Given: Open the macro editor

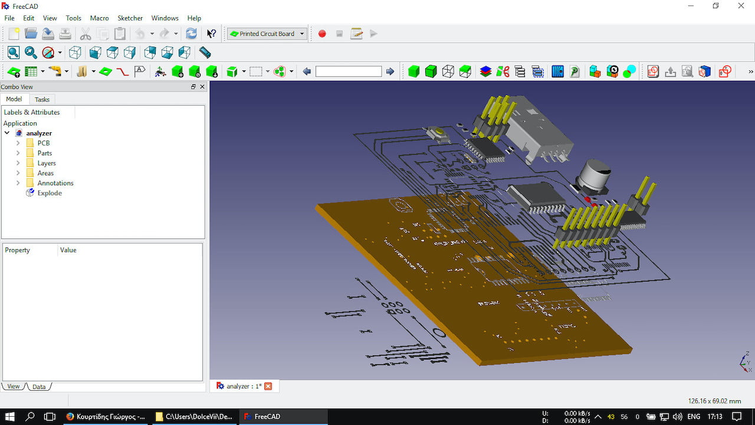Looking at the screenshot, I should [356, 34].
